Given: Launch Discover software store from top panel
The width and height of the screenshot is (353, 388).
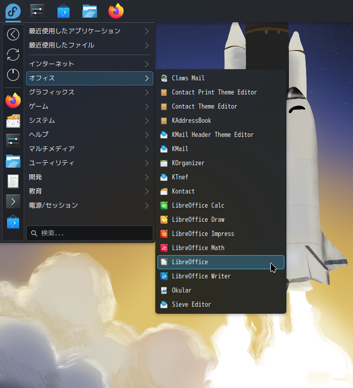Looking at the screenshot, I should [x=64, y=12].
